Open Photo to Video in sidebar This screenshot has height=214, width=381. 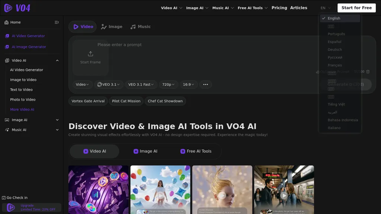[x=23, y=100]
